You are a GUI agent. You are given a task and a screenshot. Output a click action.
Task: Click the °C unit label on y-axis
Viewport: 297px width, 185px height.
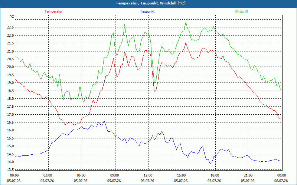12,17
